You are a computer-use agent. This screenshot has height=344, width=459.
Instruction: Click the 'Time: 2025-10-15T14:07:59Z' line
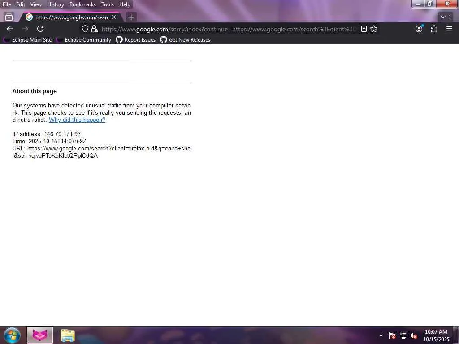pyautogui.click(x=49, y=141)
